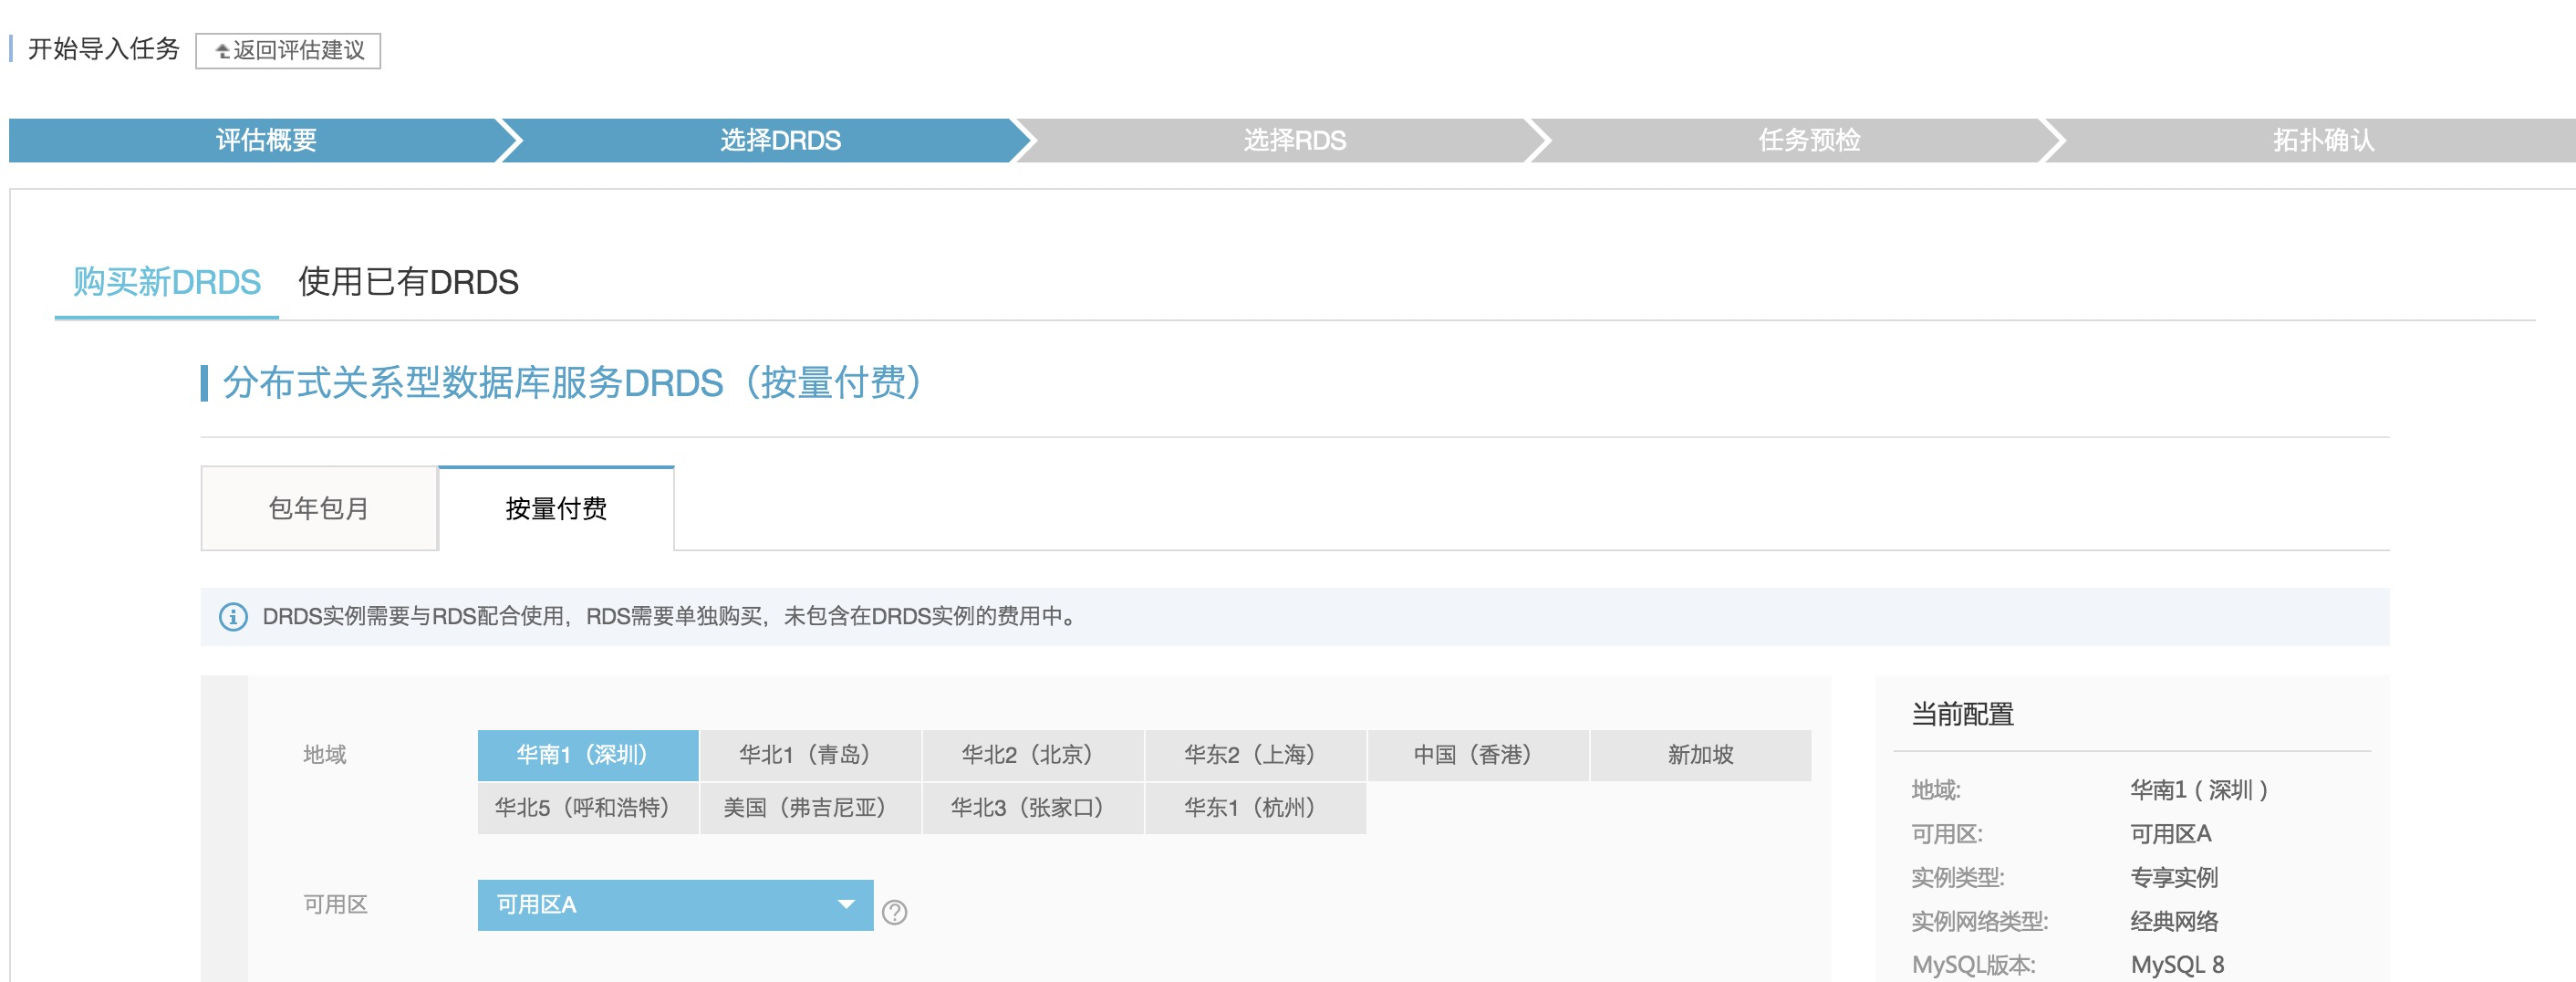The image size is (2576, 982).
Task: Choose the 包年包月 billing tab
Action: point(319,508)
